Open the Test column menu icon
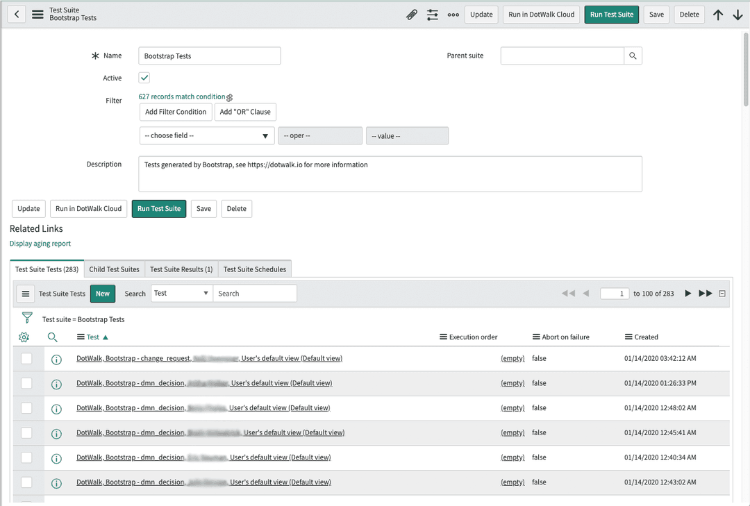This screenshot has width=750, height=506. point(81,337)
